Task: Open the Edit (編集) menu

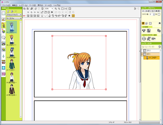Action: [x=15, y=5]
